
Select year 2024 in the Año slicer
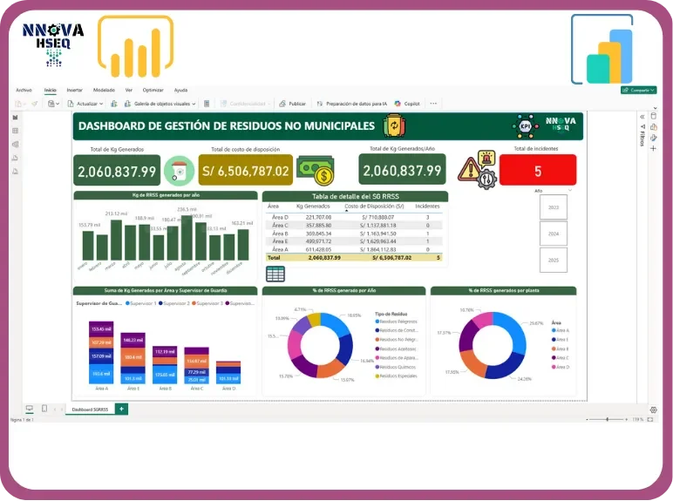[x=553, y=234]
